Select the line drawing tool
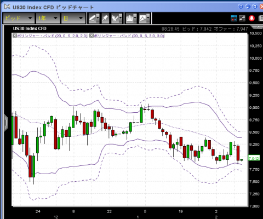 tap(93, 18)
